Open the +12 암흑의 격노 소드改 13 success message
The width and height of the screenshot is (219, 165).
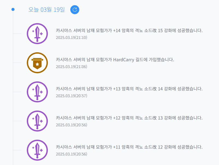[129, 118]
